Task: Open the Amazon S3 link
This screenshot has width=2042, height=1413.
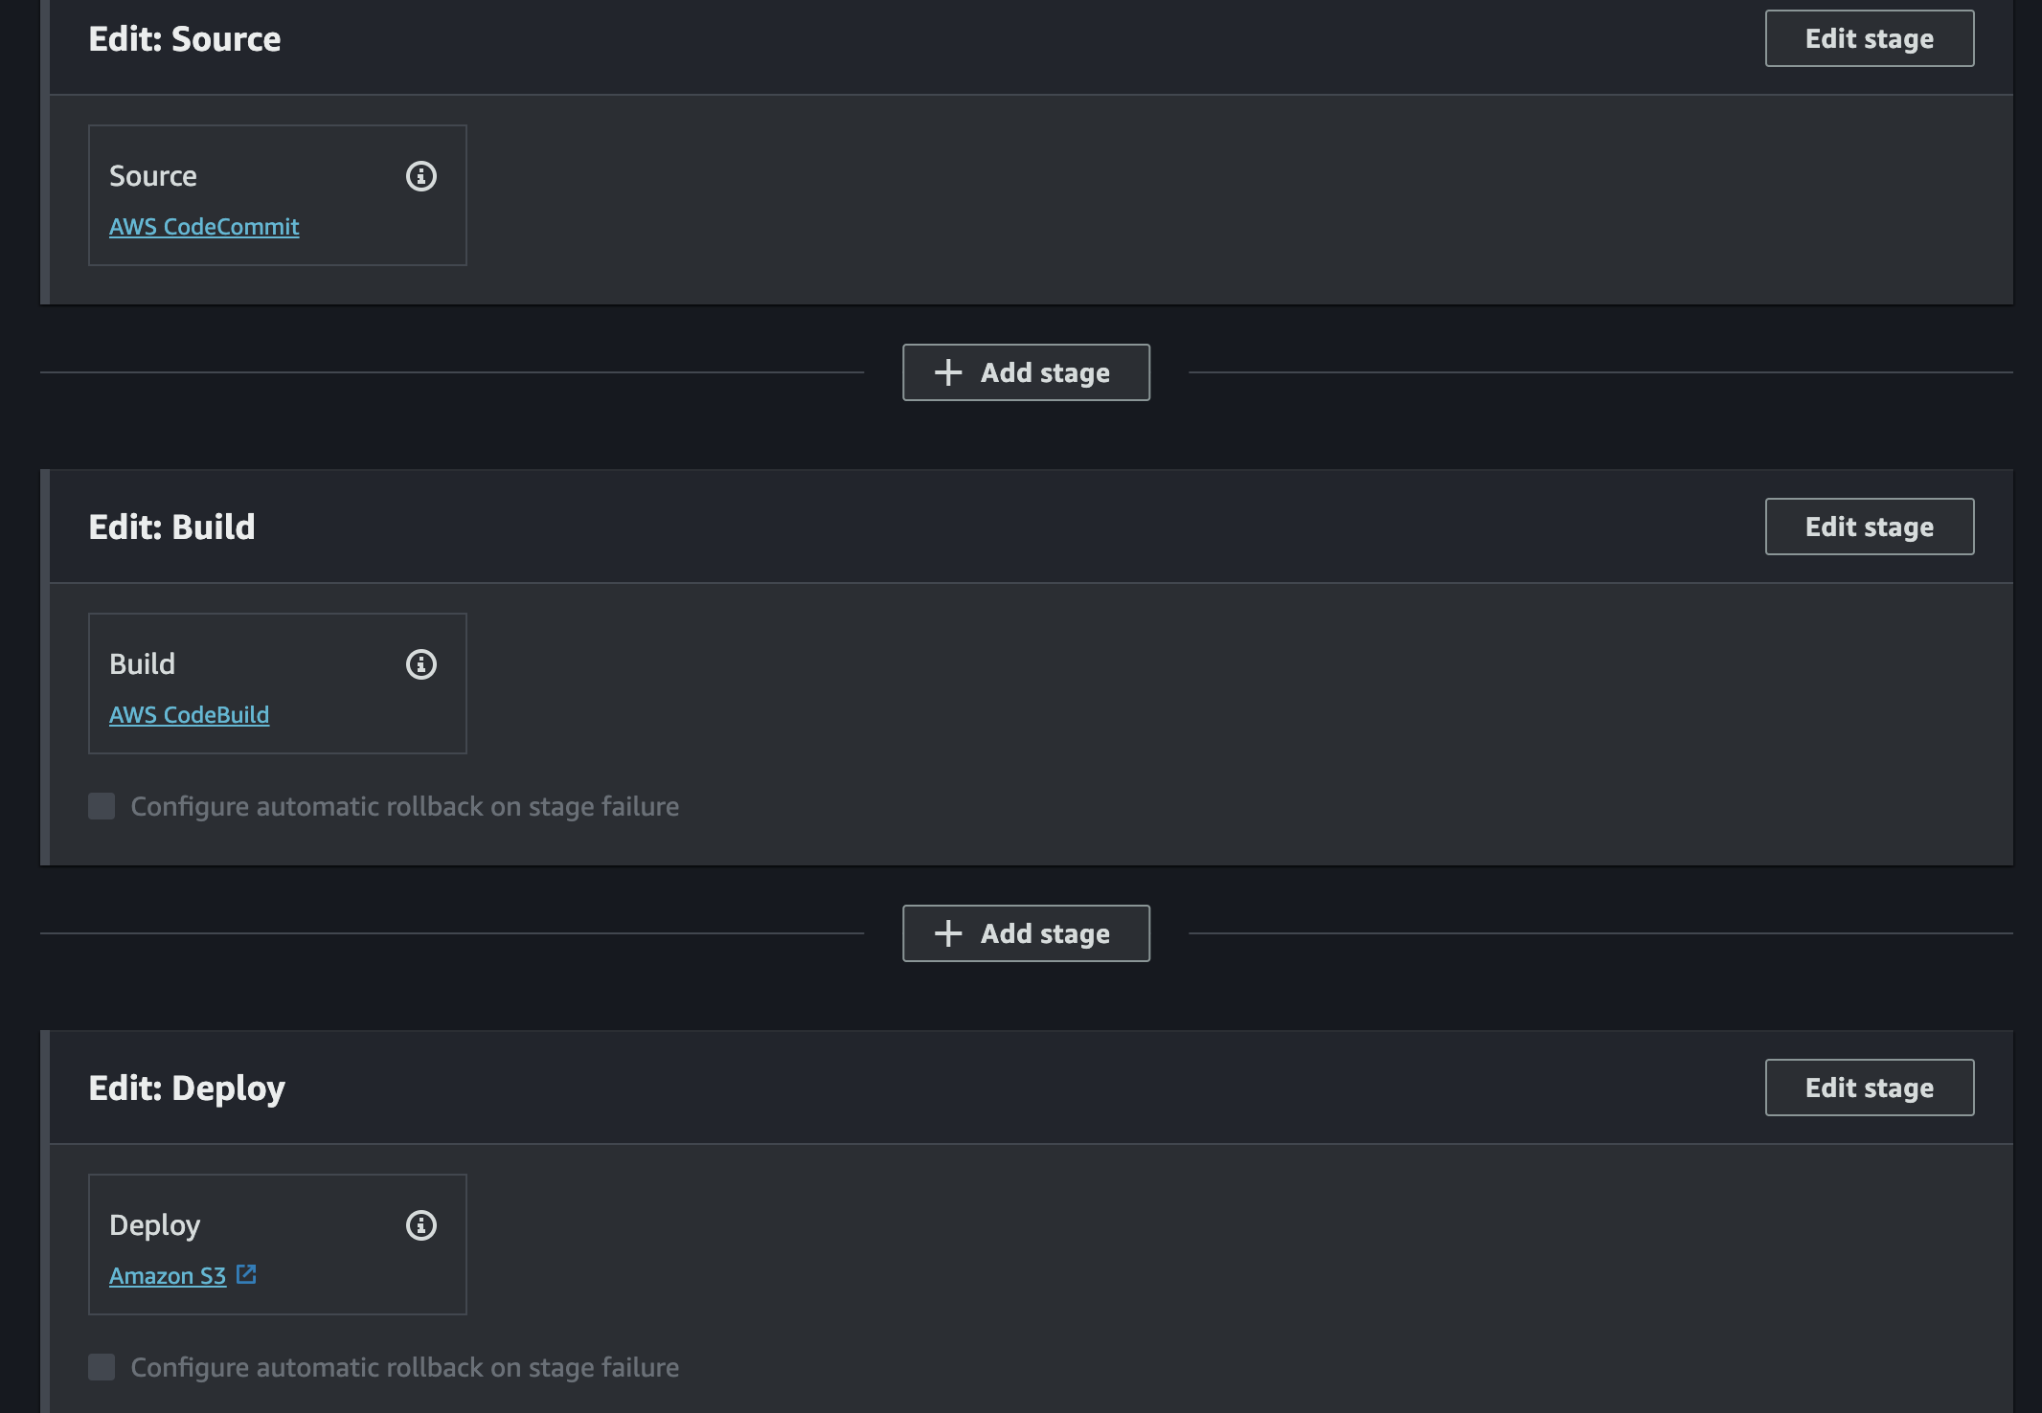Action: (x=168, y=1276)
